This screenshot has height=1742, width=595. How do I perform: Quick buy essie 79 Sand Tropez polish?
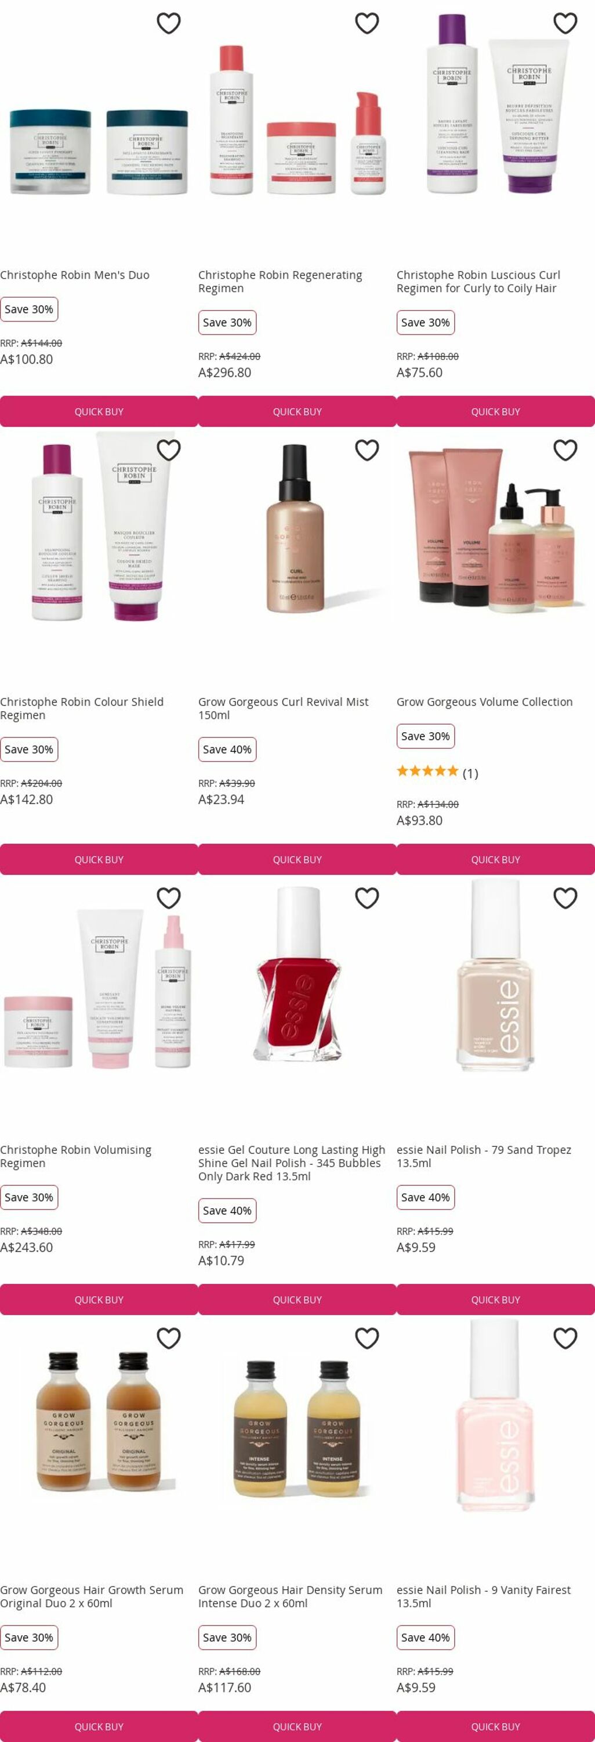(x=496, y=1299)
